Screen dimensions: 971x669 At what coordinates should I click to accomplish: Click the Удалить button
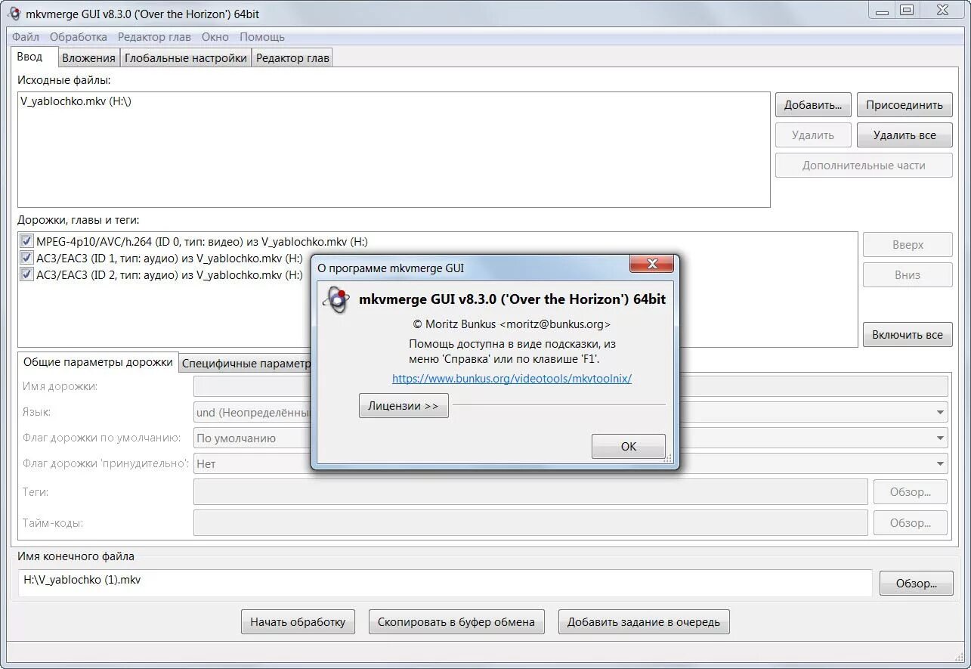click(x=813, y=135)
